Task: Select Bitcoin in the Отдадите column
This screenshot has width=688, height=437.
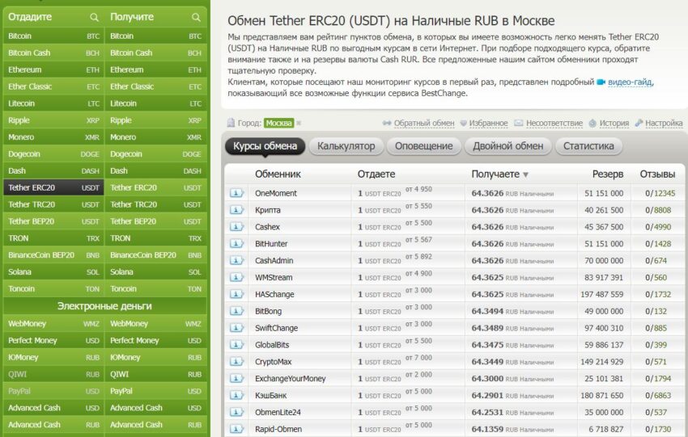Action: click(53, 36)
